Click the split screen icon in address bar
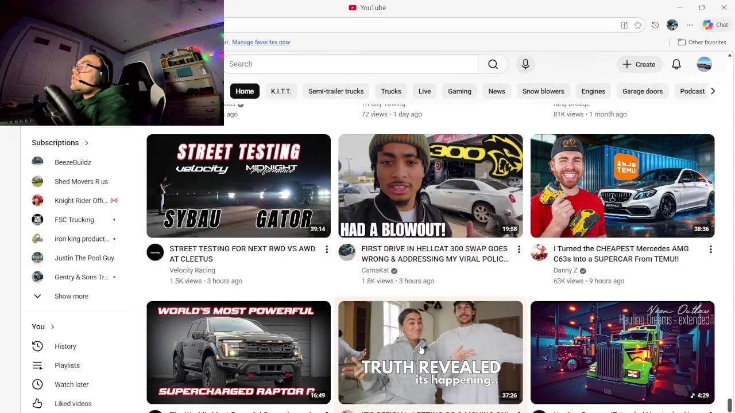This screenshot has height=413, width=735. coord(624,25)
